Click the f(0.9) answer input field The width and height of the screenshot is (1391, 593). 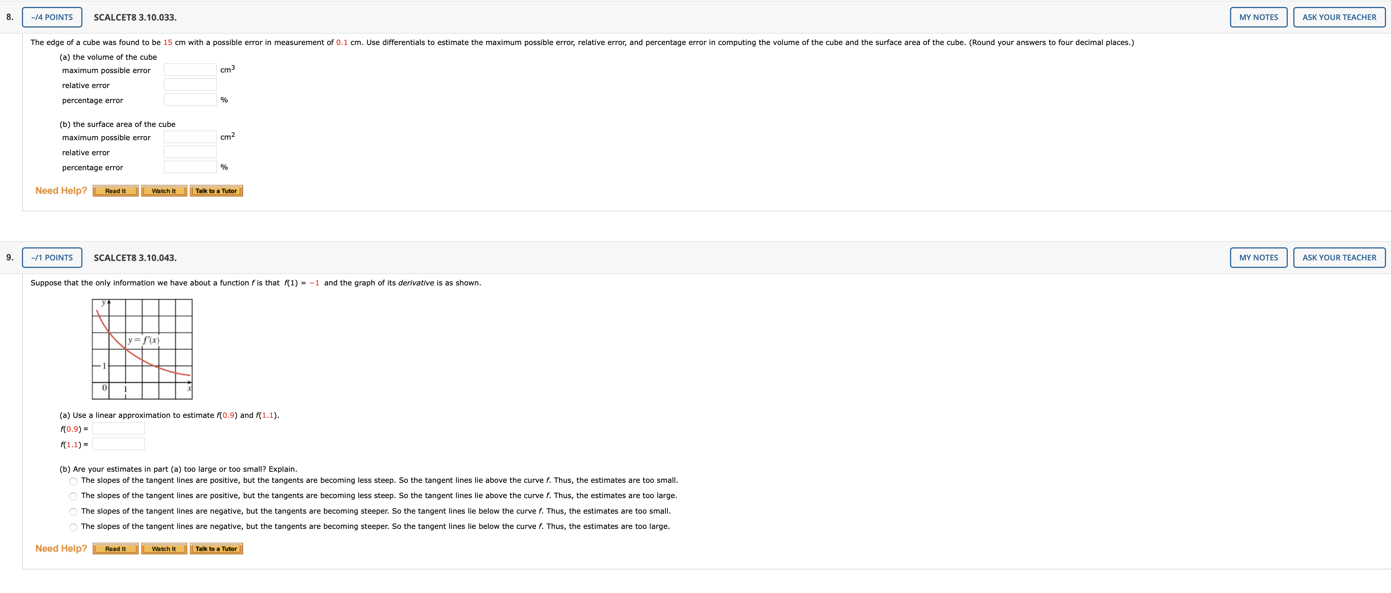(118, 429)
